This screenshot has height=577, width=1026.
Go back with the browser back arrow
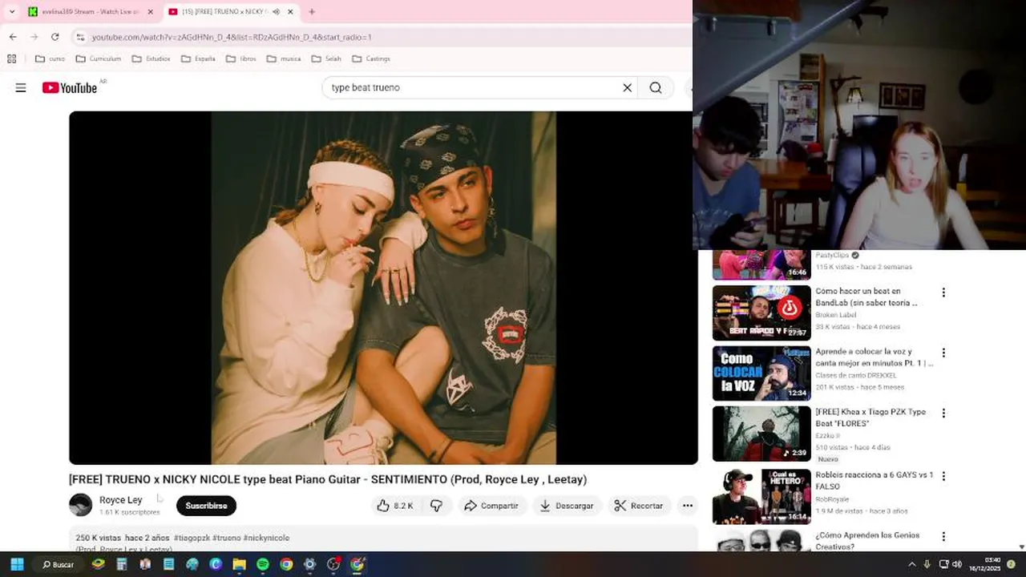click(13, 37)
